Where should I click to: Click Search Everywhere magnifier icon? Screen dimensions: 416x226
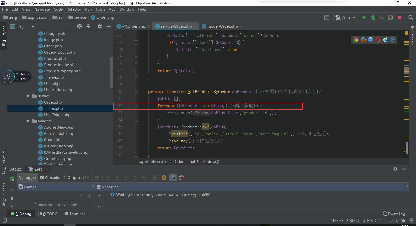[411, 17]
